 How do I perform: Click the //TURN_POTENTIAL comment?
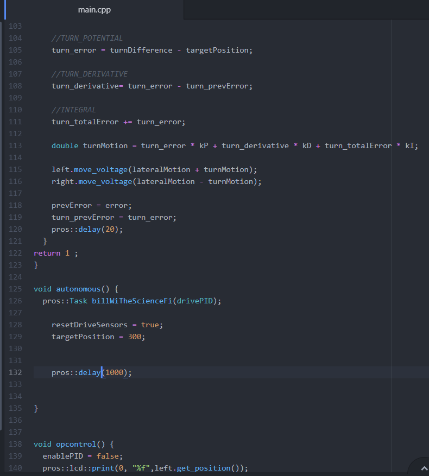[87, 38]
